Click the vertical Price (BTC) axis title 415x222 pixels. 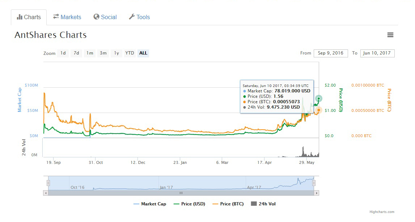pyautogui.click(x=389, y=100)
